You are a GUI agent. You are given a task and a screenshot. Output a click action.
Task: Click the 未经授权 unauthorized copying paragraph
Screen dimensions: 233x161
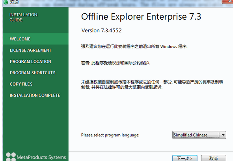[x=152, y=84]
